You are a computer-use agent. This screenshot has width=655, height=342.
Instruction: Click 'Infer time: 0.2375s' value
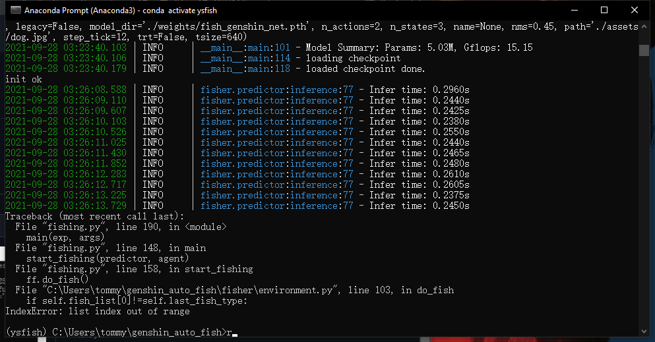(419, 195)
